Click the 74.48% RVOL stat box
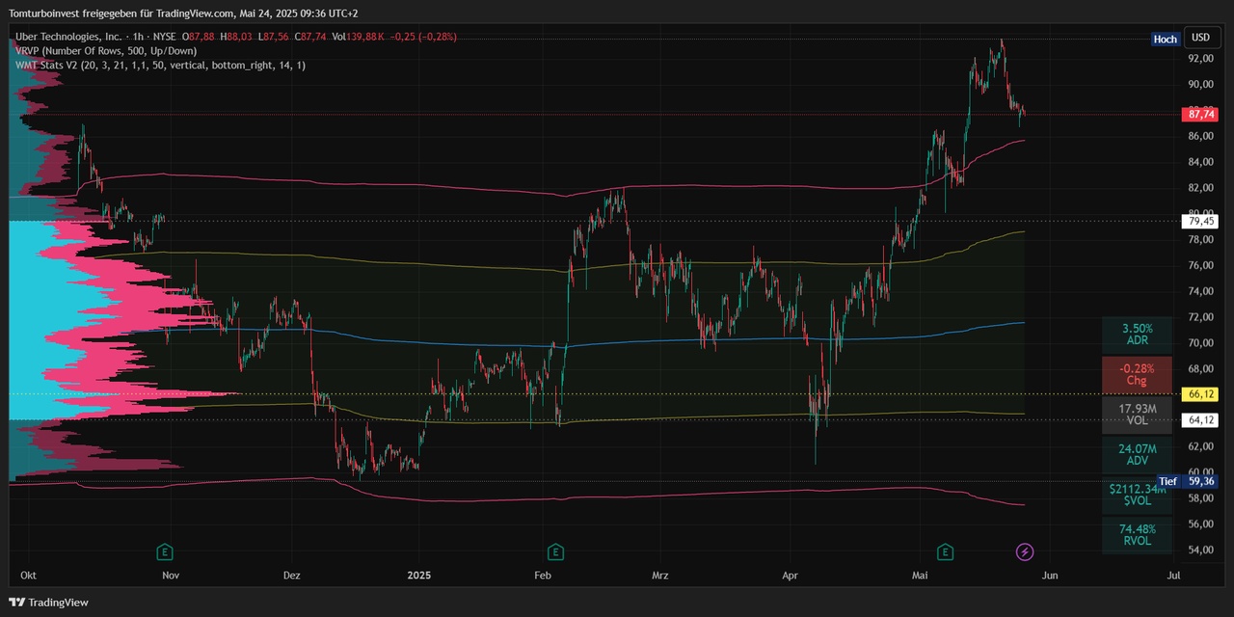1234x617 pixels. (x=1138, y=535)
